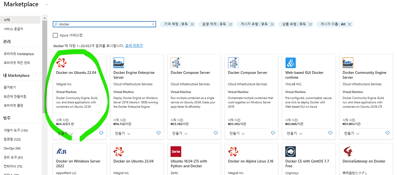The height and width of the screenshot is (175, 397).
Task: Filter by 개발자 도구 (155) category
Action: pos(16,130)
